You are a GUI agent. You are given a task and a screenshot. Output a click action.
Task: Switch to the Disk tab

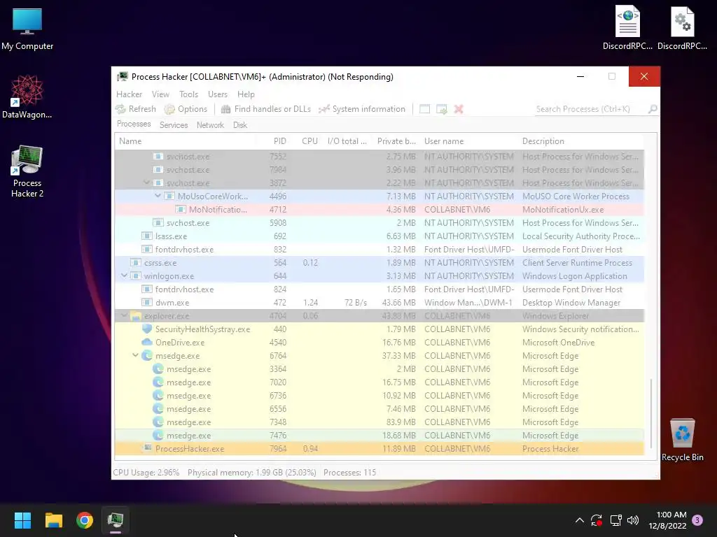tap(239, 125)
